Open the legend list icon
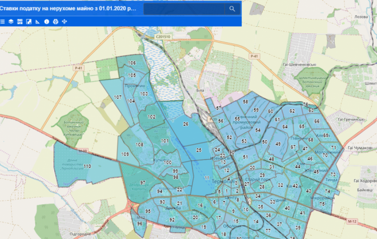The width and height of the screenshot is (377, 239). [x=2, y=21]
